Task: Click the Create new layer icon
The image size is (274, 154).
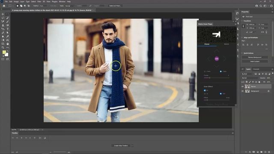Action: coord(265,152)
